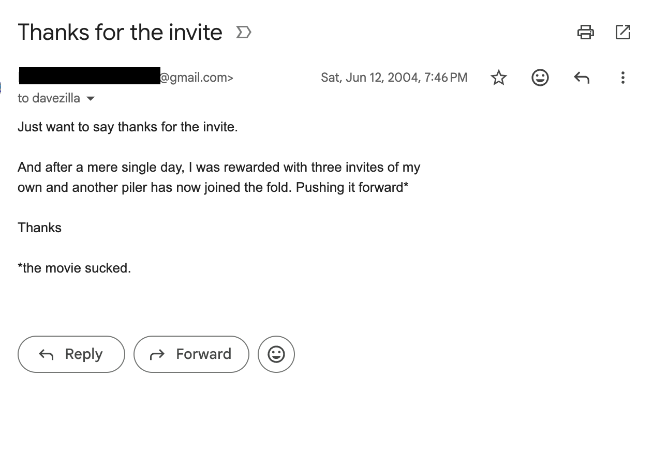Expand details arrow next to davezilla
653x452 pixels.
(91, 98)
